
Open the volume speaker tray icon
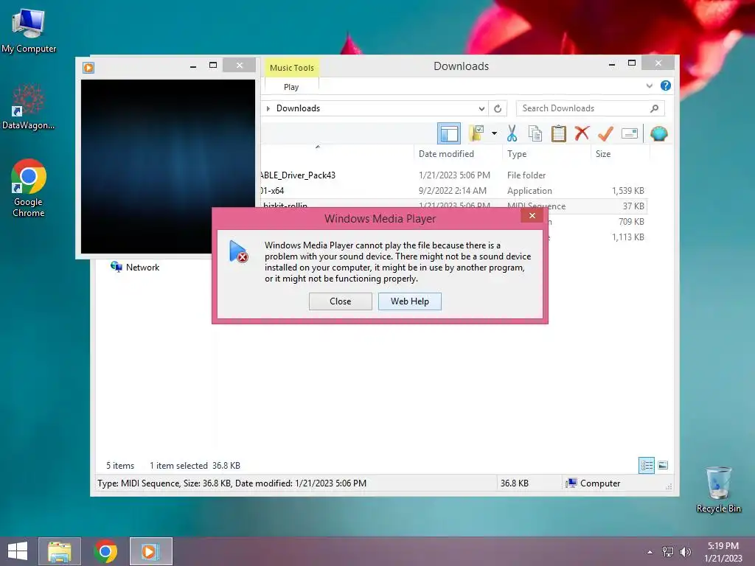tap(685, 551)
